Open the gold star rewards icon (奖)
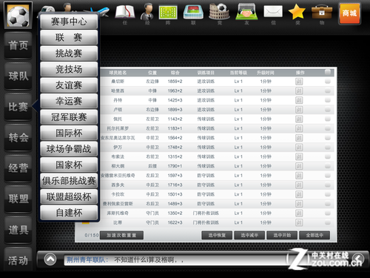 (297, 12)
